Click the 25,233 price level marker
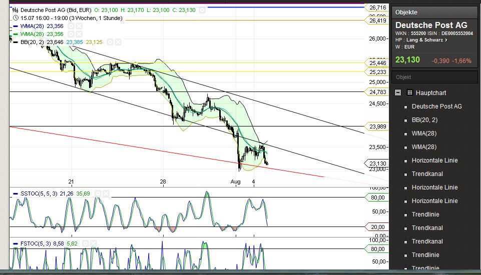This screenshot has width=481, height=275. tap(377, 72)
